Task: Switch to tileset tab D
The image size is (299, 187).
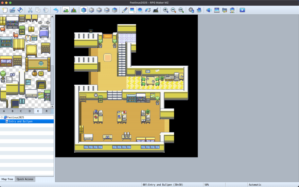Action: pos(30,111)
